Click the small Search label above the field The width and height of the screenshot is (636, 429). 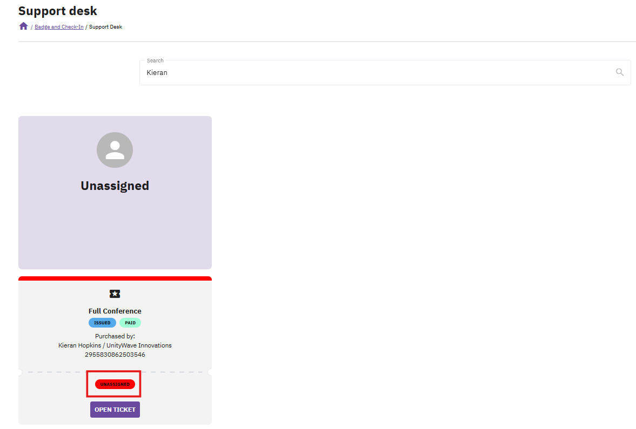155,60
